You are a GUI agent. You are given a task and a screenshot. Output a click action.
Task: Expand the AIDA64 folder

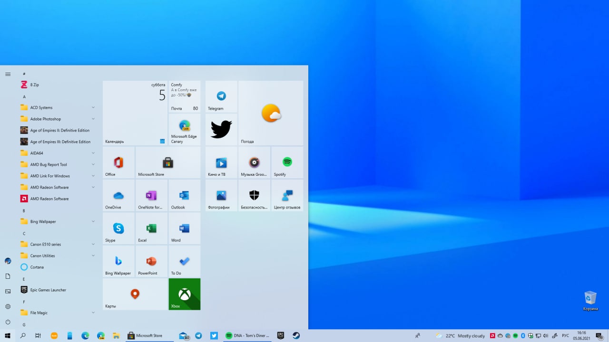[58, 153]
